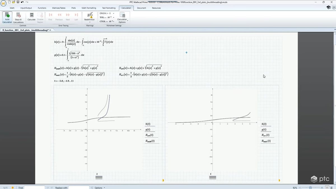Click the Stop All Calculations icon

18,17
